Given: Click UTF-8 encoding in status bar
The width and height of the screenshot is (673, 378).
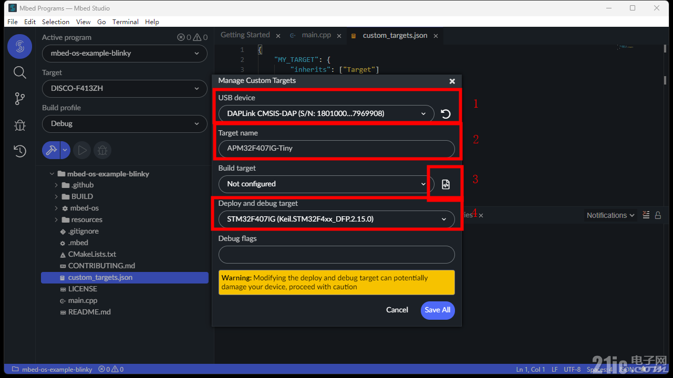Looking at the screenshot, I should click(572, 370).
